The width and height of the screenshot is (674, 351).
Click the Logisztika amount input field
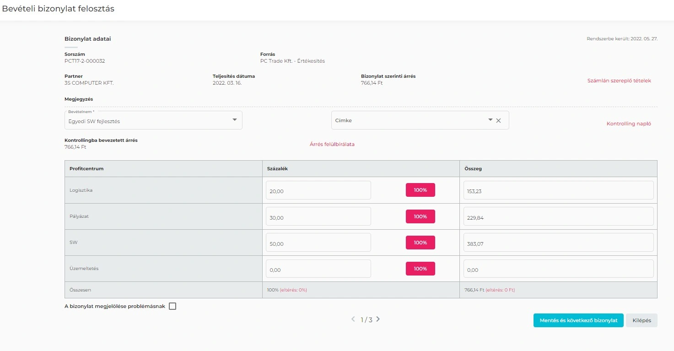click(558, 190)
